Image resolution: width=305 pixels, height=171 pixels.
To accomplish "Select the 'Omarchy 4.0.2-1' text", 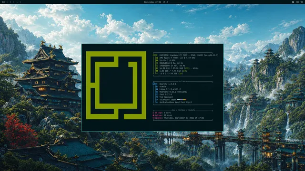I will tap(168, 84).
